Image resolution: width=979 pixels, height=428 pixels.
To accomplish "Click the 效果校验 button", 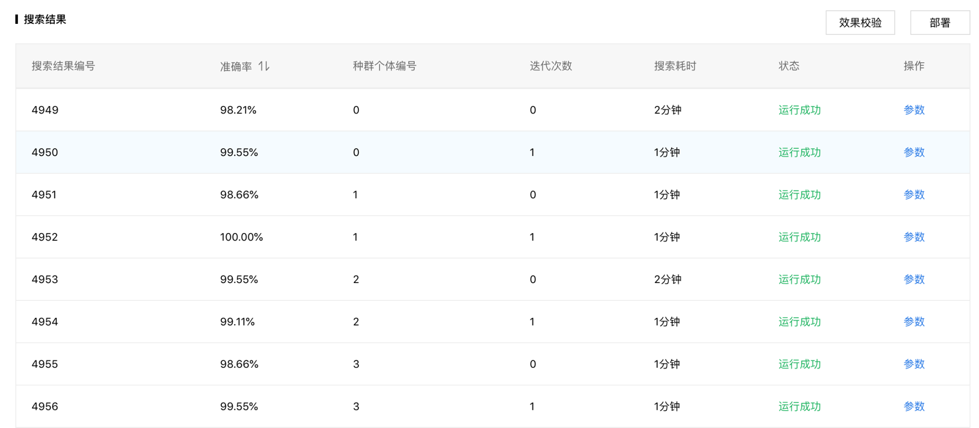I will pos(860,23).
